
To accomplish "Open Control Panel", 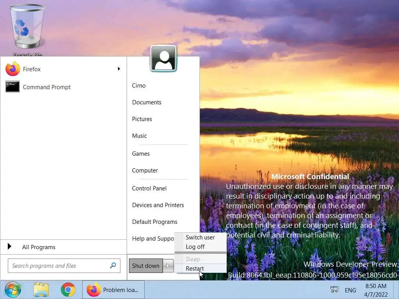I will tap(149, 188).
